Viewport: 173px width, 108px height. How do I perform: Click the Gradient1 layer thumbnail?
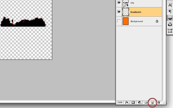[125, 12]
